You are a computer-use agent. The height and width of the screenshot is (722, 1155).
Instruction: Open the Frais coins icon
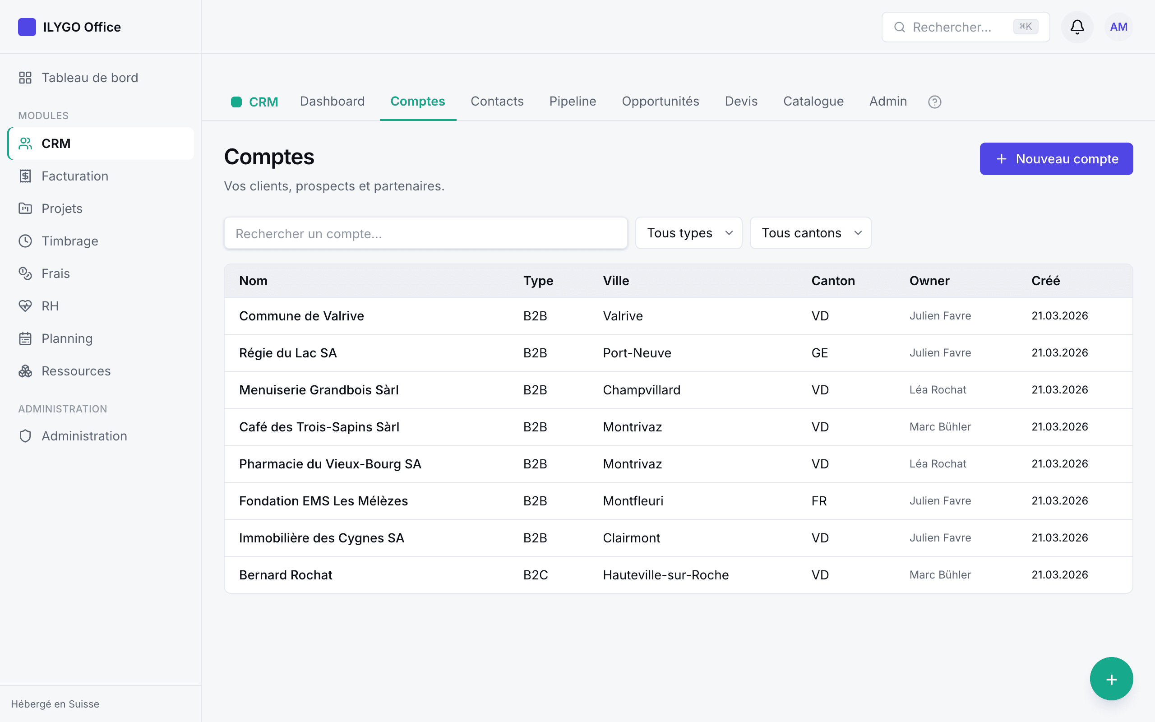point(25,273)
